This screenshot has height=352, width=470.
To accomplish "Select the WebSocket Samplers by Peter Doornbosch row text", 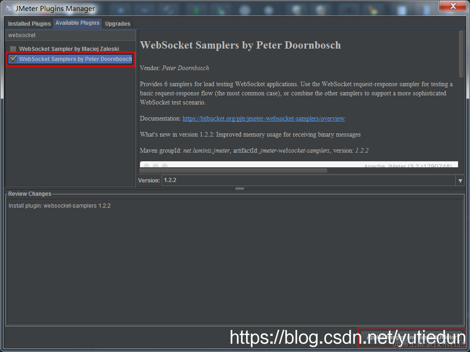I will click(x=76, y=59).
